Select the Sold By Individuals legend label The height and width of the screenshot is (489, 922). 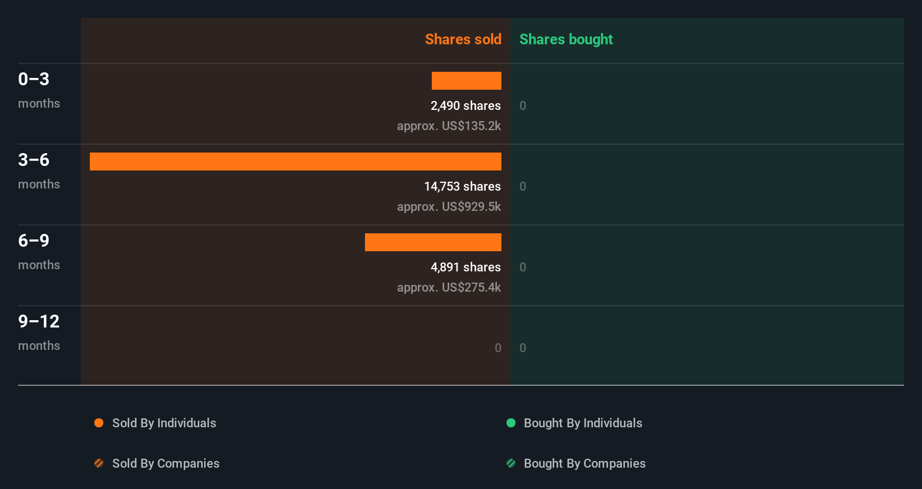click(164, 423)
